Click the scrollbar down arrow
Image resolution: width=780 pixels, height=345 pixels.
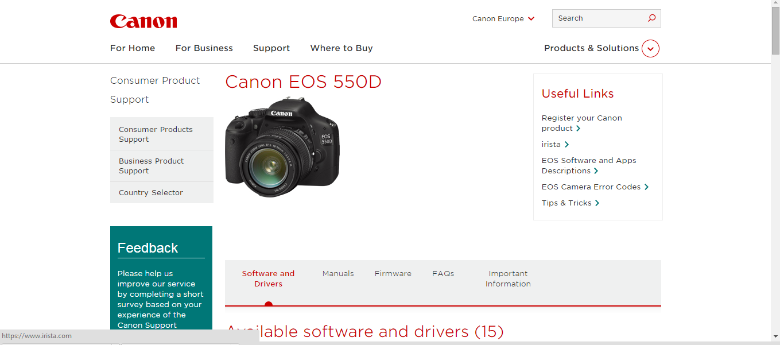point(775,336)
